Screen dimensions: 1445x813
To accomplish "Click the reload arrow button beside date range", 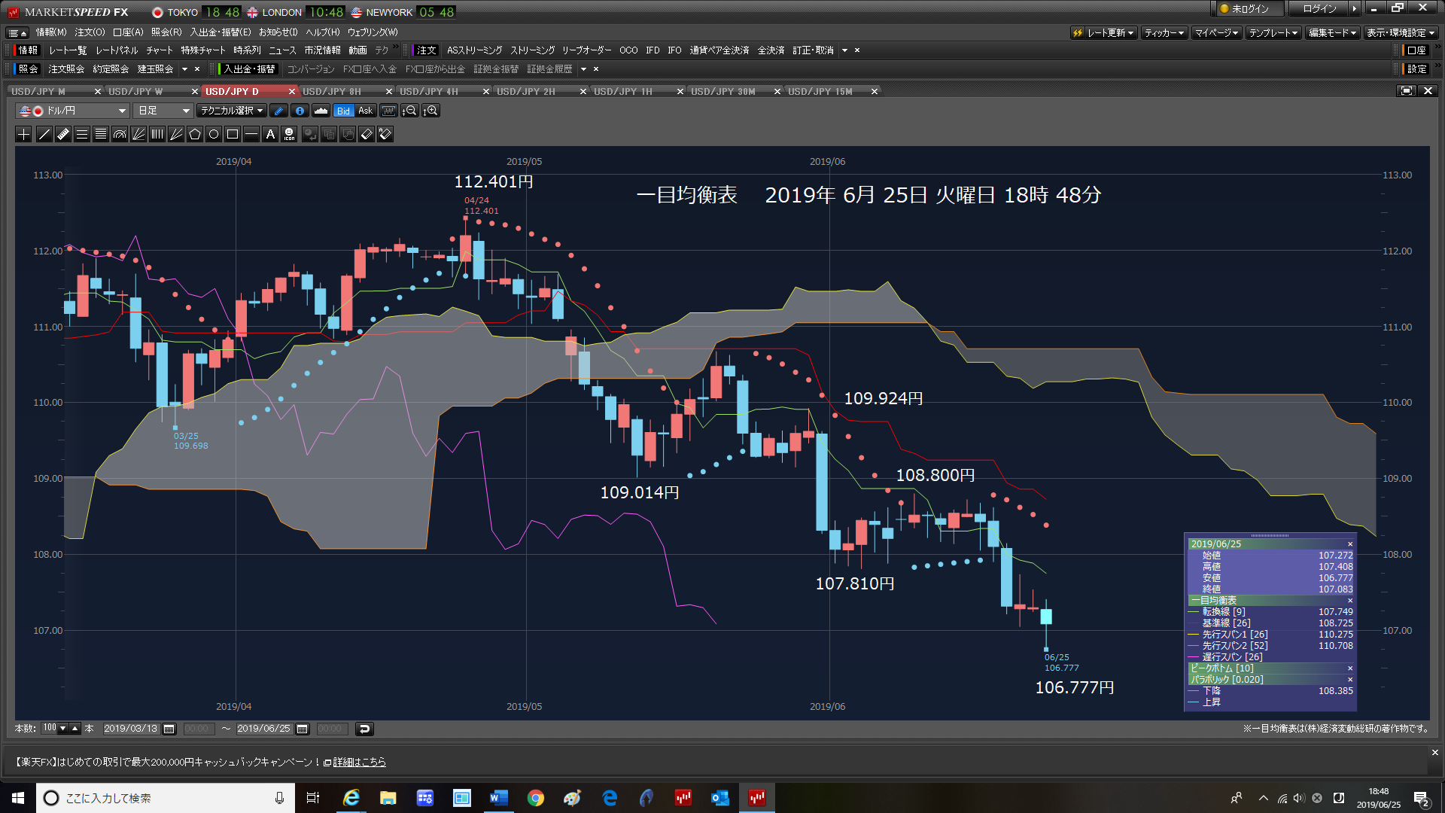I will [364, 729].
